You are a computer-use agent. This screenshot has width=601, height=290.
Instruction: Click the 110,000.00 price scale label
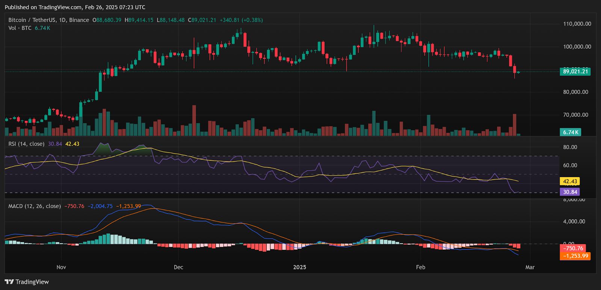(577, 24)
